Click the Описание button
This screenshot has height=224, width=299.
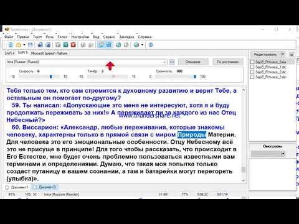193,62
